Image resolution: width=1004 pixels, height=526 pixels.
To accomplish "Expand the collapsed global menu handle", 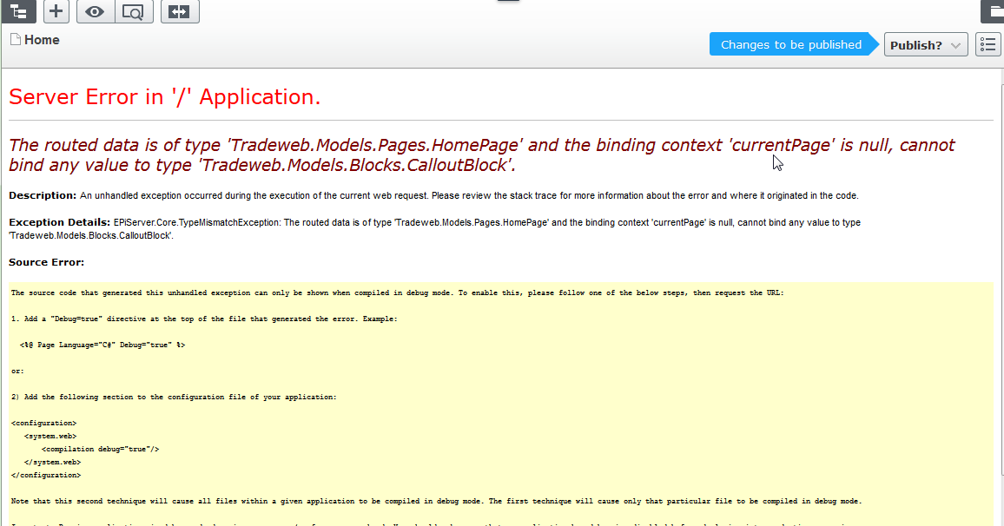I will coord(508,2).
